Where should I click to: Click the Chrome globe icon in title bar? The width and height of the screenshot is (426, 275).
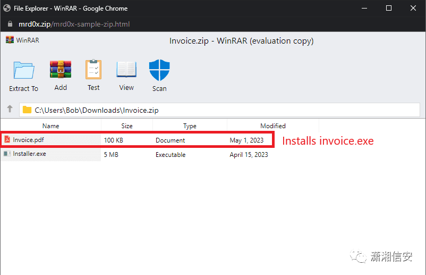pos(7,8)
